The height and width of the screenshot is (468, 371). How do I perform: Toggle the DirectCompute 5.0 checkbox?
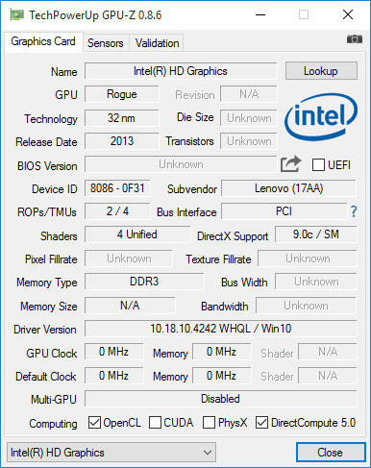[261, 423]
